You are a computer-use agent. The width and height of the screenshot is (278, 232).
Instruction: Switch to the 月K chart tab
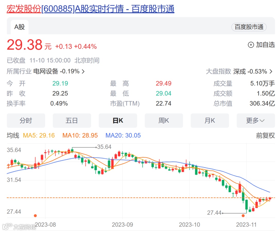pyautogui.click(x=210, y=121)
